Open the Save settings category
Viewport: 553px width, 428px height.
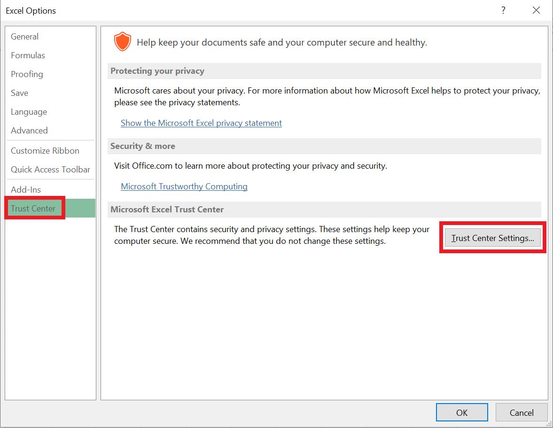(19, 93)
